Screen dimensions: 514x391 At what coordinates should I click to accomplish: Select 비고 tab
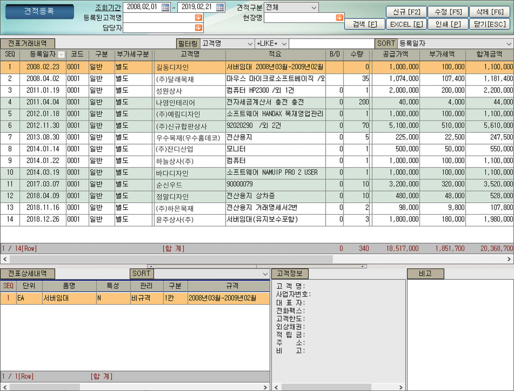coord(425,274)
